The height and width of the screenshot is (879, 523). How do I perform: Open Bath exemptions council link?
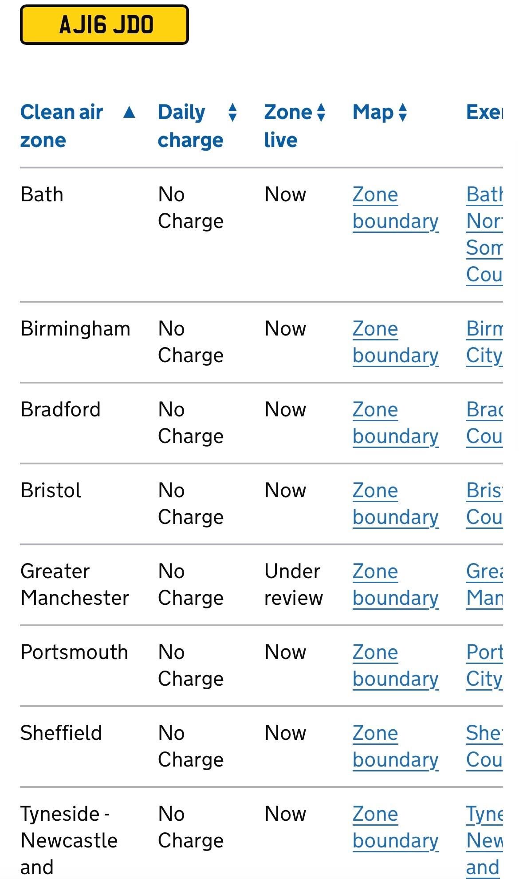click(484, 235)
